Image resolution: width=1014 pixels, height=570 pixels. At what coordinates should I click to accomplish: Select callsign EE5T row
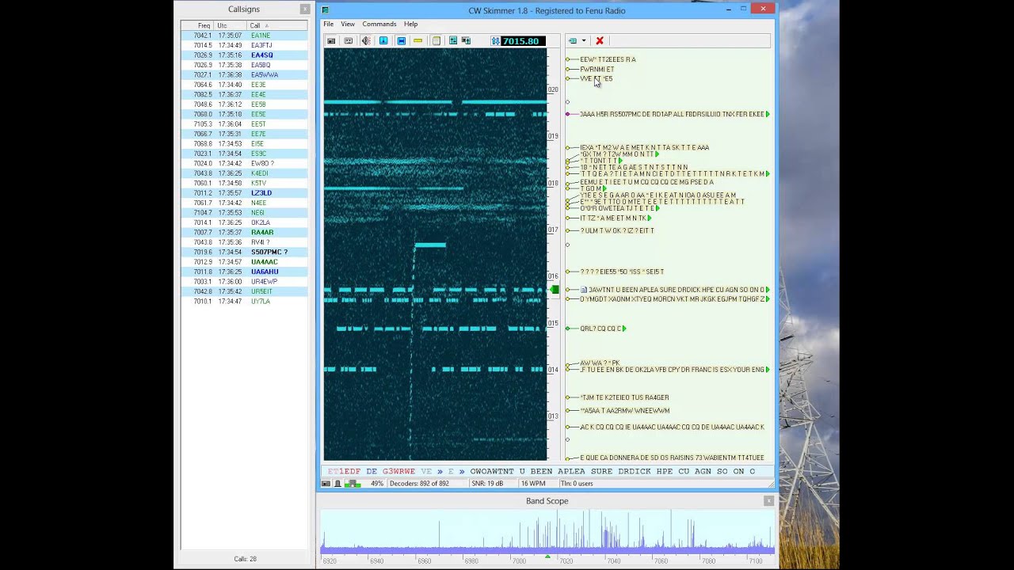pos(244,124)
